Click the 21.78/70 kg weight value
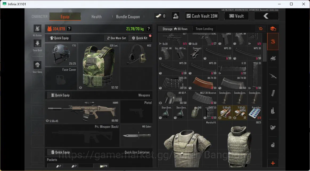The height and width of the screenshot is (171, 310). coord(135,29)
